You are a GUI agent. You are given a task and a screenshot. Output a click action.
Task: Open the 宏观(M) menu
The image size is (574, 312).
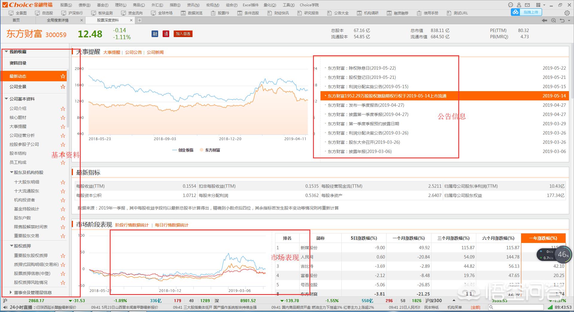point(213,5)
